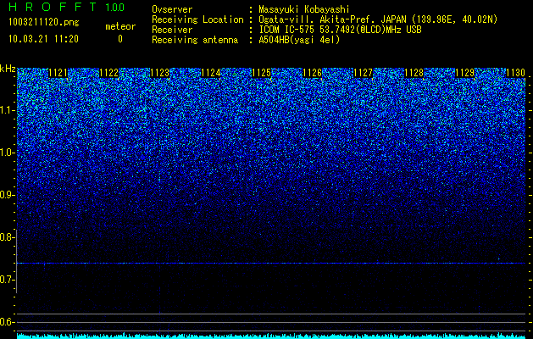Click the 0.6 frequency axis label
Image resolution: width=533 pixels, height=339 pixels.
tap(7, 322)
